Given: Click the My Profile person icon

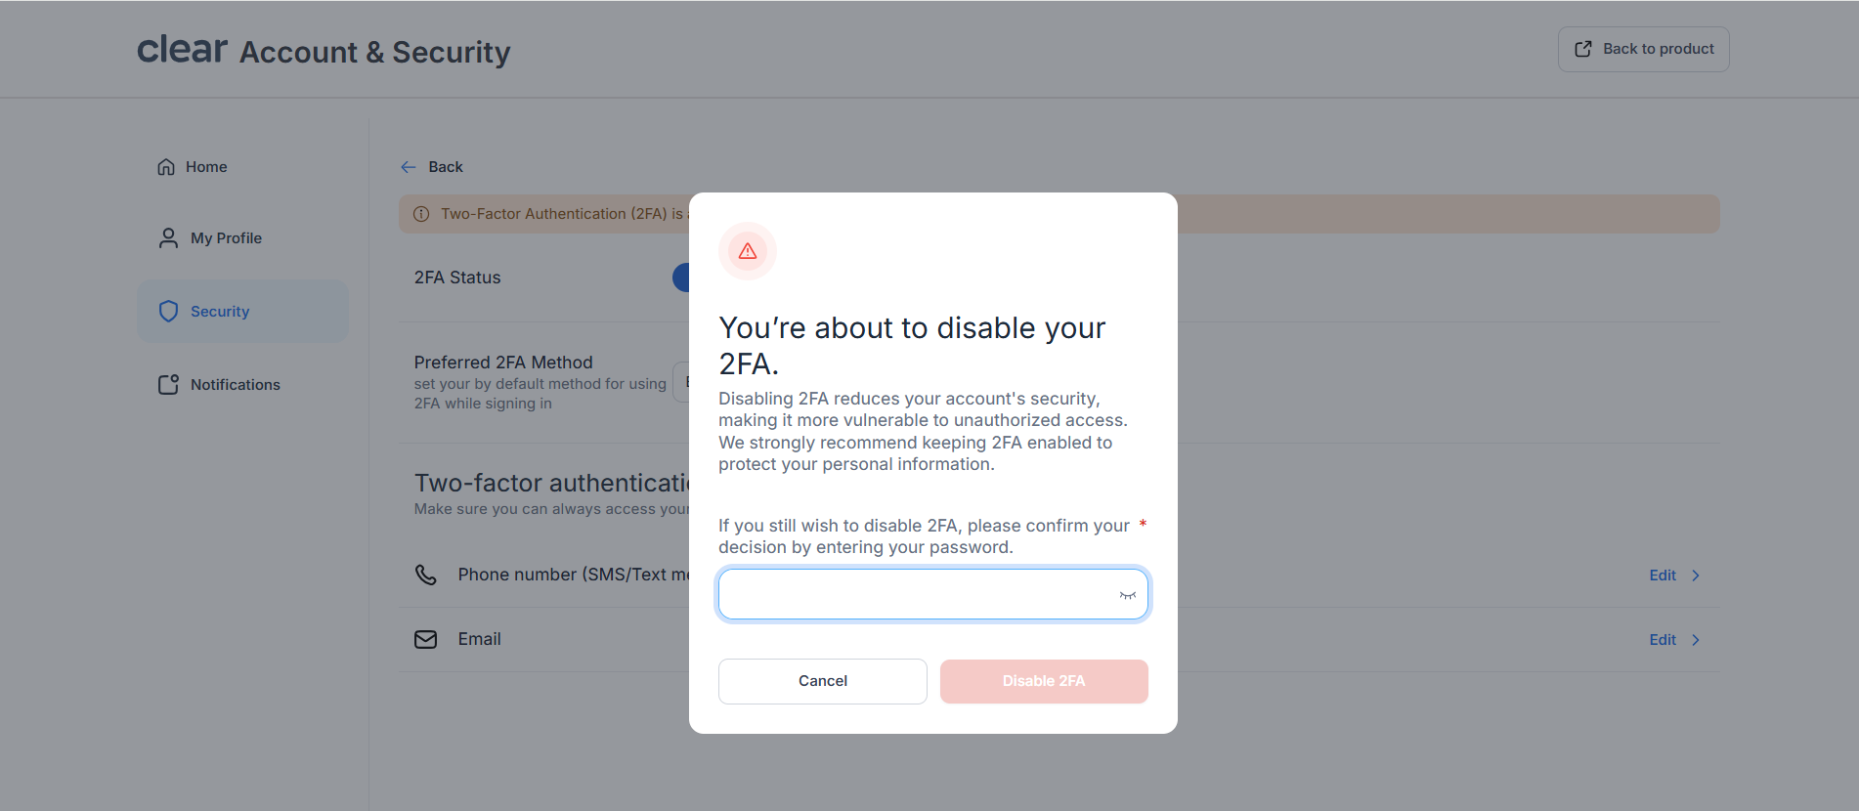Looking at the screenshot, I should (168, 238).
